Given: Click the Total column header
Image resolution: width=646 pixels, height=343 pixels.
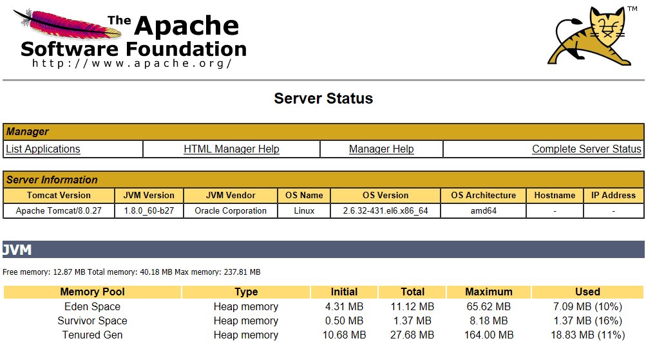Looking at the screenshot, I should click(412, 292).
